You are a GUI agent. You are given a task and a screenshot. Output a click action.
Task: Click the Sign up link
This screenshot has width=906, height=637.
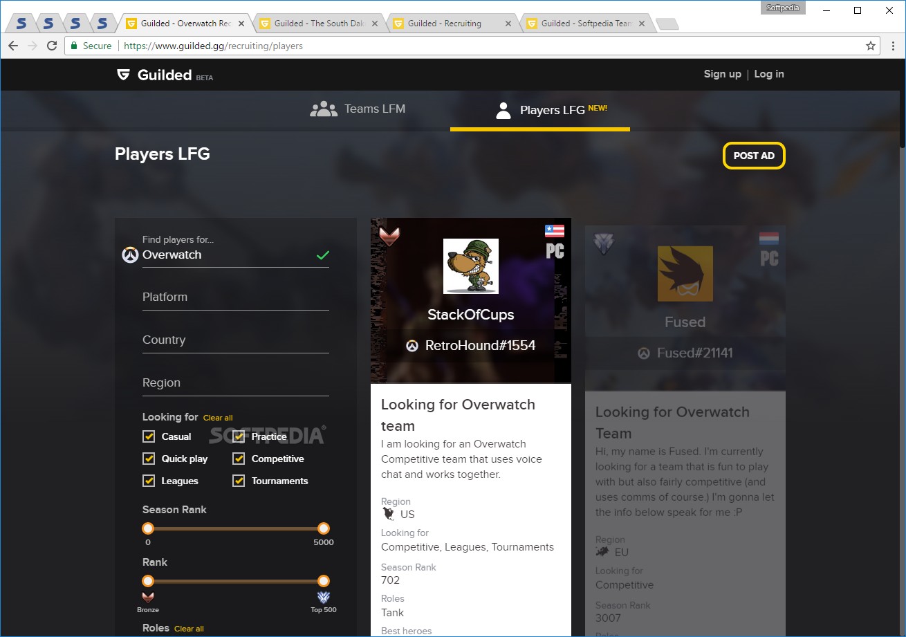[722, 74]
